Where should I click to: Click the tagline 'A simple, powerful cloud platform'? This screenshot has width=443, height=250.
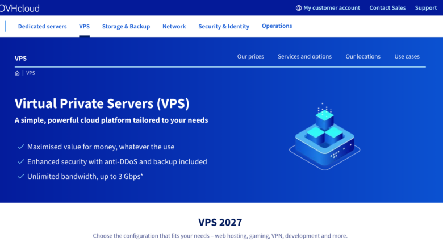(x=111, y=120)
